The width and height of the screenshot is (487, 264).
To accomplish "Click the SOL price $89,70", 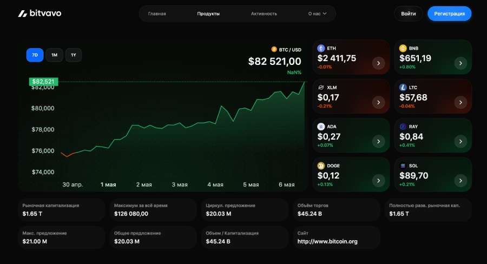I will click(x=414, y=175).
